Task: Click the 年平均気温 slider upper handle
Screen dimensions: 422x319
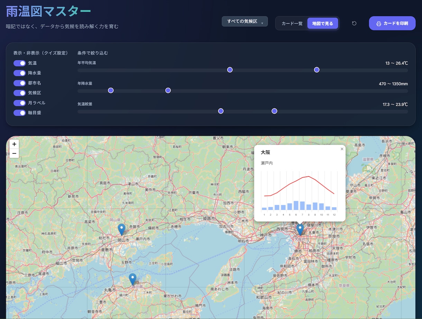Action: [316, 70]
